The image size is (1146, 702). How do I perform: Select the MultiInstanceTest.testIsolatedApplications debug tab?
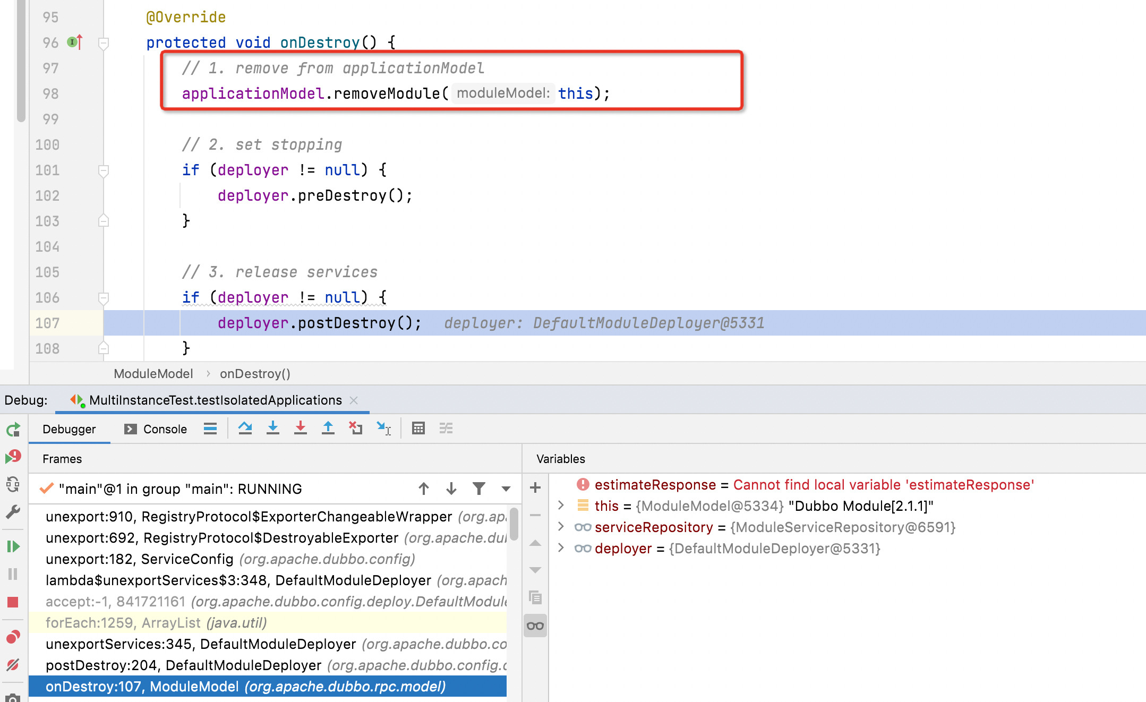coord(215,400)
